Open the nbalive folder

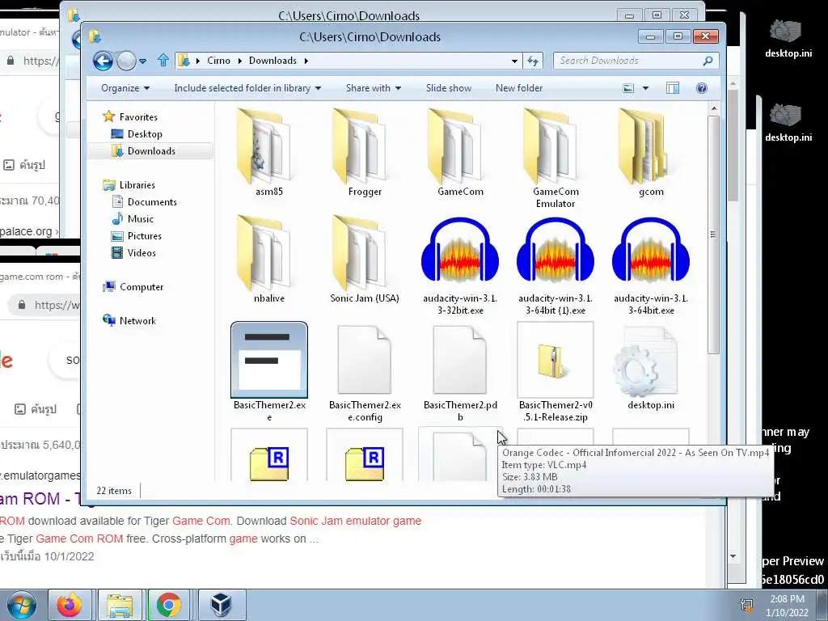tap(268, 260)
